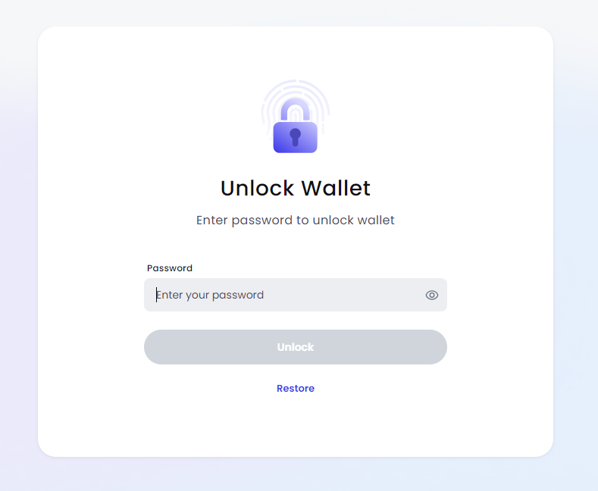
Task: Toggle password visibility with the eye icon
Action: pos(432,295)
